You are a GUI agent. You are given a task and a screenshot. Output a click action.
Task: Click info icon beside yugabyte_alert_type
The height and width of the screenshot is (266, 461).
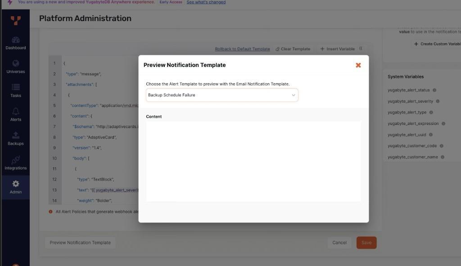click(x=431, y=112)
